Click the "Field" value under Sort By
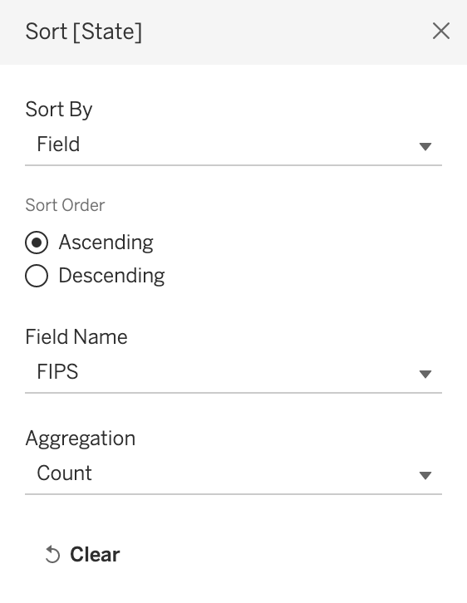This screenshot has width=467, height=603. pyautogui.click(x=58, y=145)
